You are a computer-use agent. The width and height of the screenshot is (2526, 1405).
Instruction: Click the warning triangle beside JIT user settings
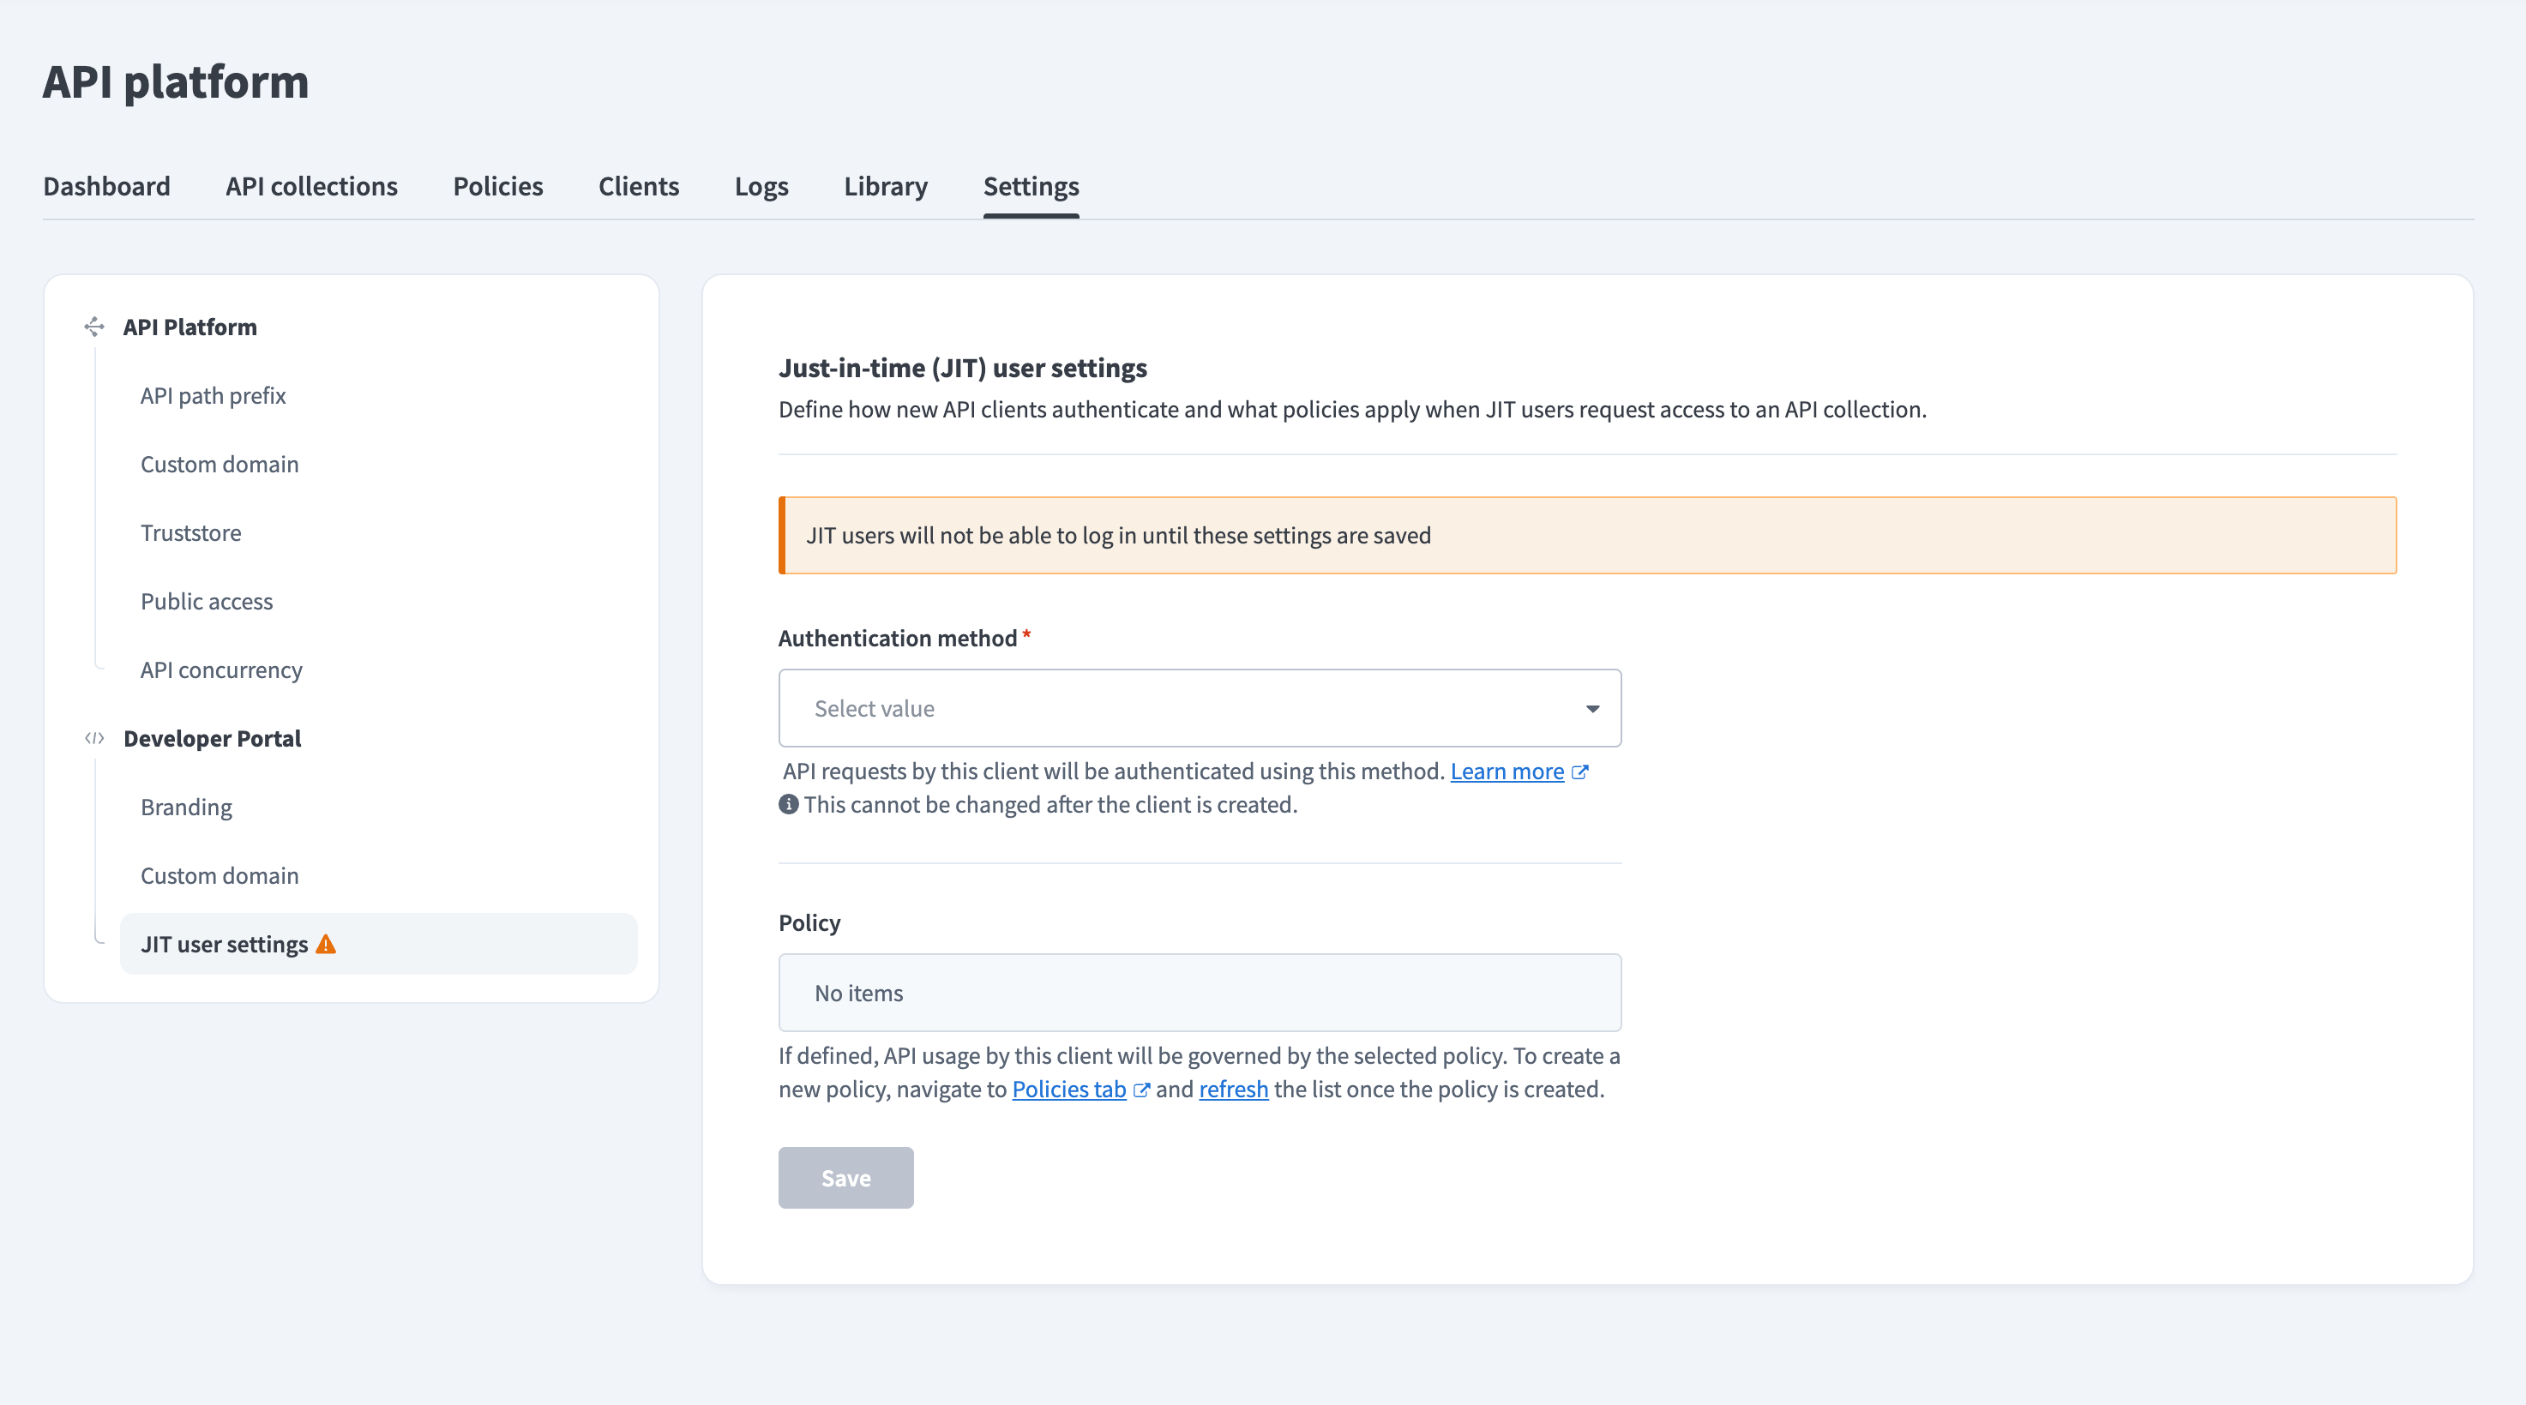327,944
